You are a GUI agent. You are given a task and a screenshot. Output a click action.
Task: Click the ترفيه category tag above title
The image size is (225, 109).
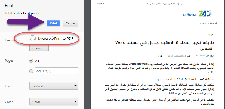tap(211, 35)
